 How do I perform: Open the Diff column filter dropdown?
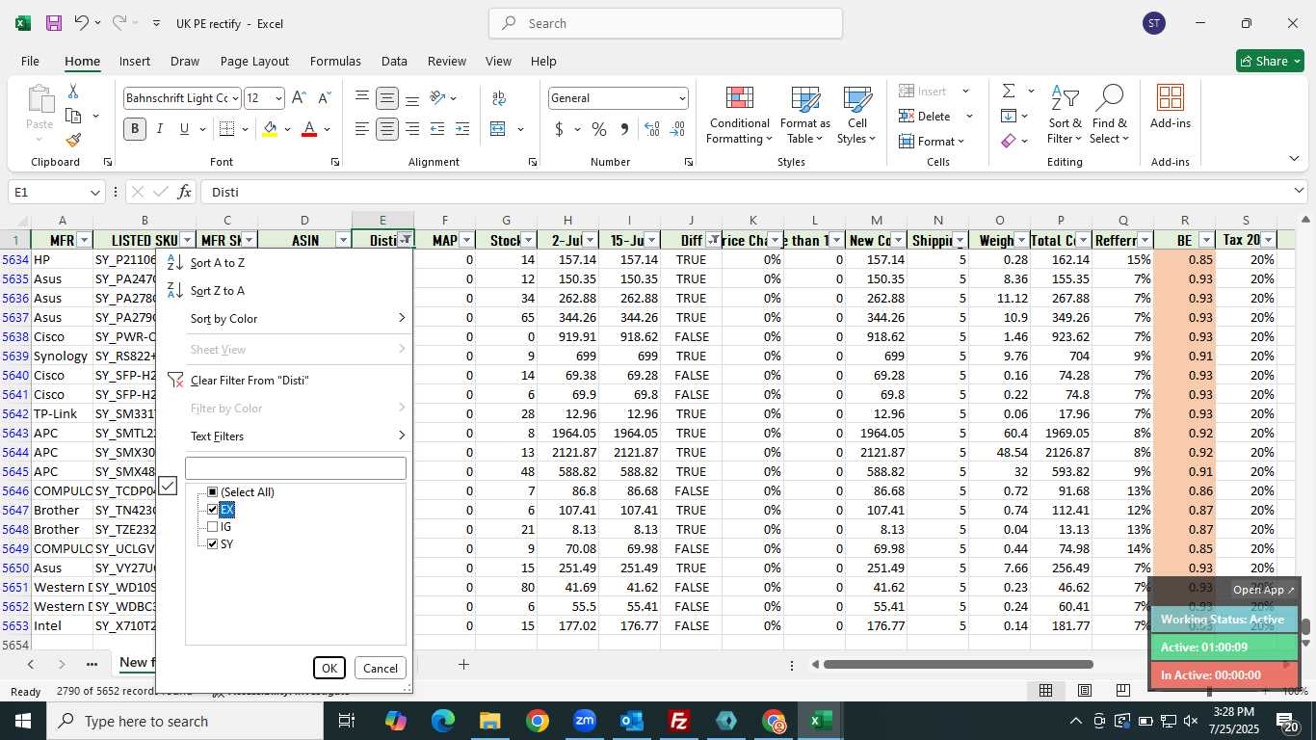[x=713, y=240]
